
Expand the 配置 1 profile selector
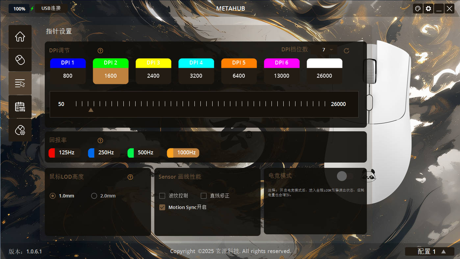coord(430,251)
